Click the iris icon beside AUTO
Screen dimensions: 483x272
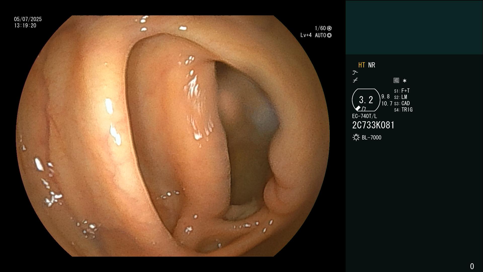point(329,35)
